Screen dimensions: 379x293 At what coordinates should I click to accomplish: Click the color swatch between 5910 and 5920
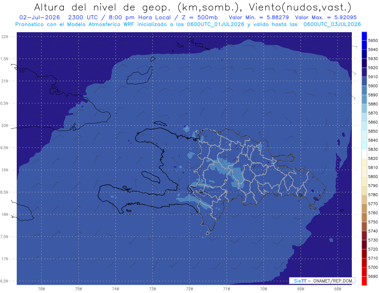click(x=364, y=72)
